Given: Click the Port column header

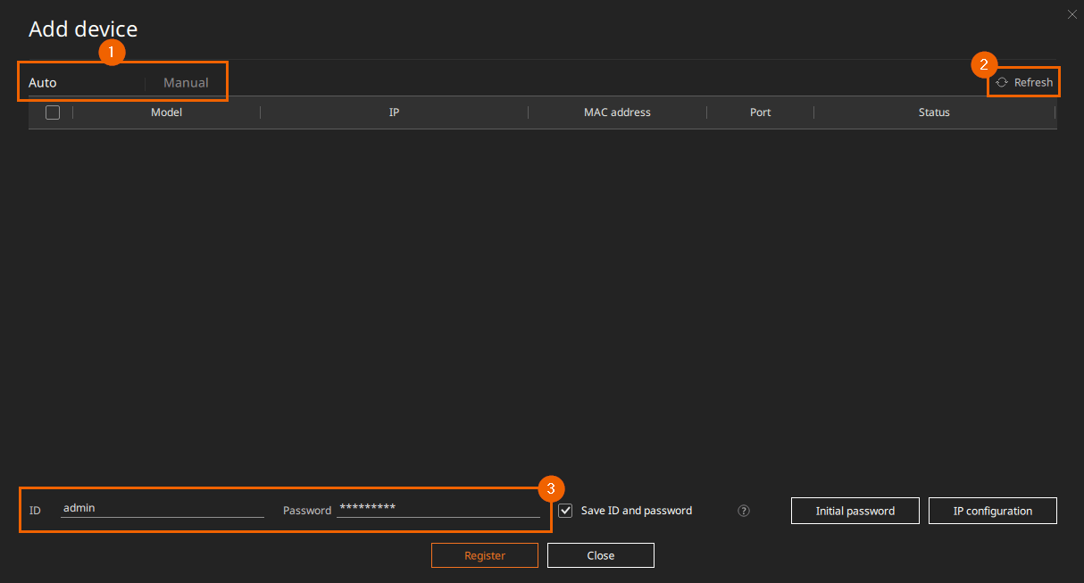Looking at the screenshot, I should pyautogui.click(x=760, y=112).
